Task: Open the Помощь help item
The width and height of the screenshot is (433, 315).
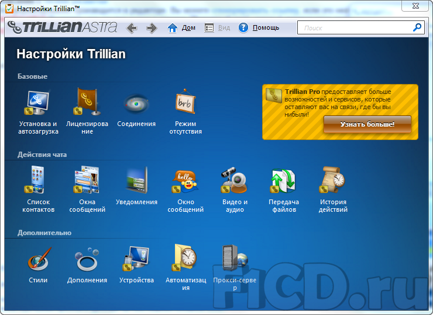Action: [259, 28]
